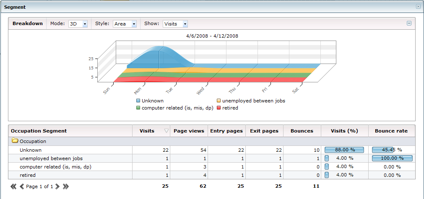424x199 pixels.
Task: Sort by Bounce rate column
Action: click(x=391, y=131)
